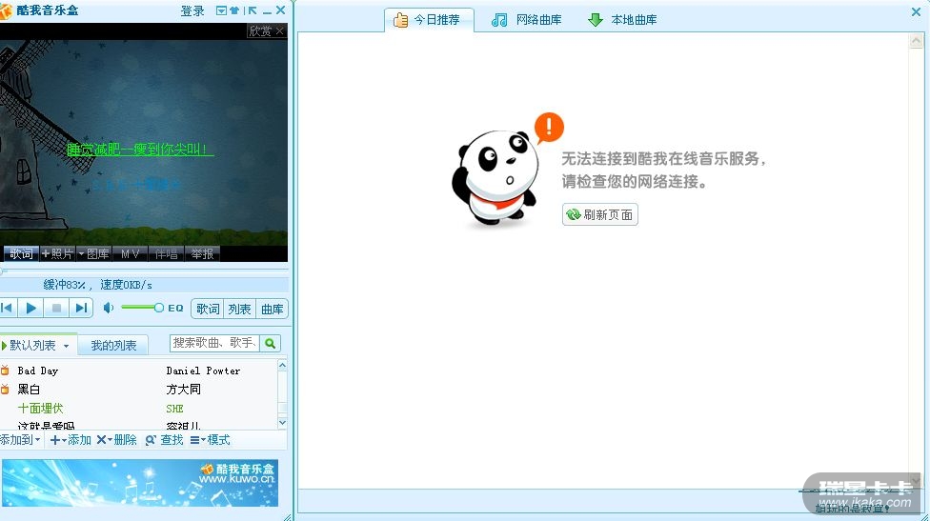Click the playback progress bar

[144, 271]
